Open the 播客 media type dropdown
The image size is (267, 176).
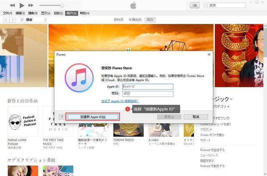(x=33, y=20)
